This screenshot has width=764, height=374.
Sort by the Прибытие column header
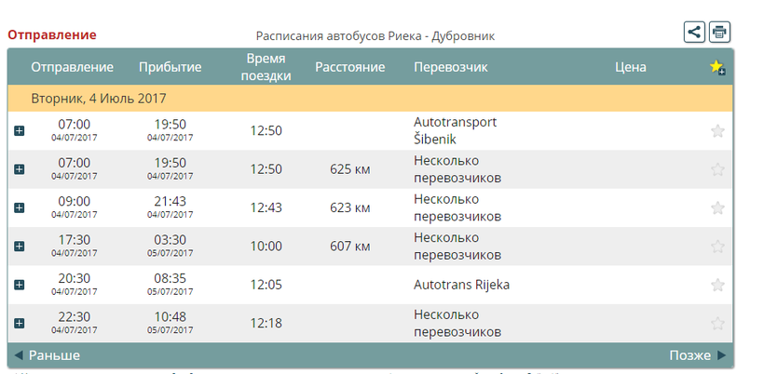171,67
